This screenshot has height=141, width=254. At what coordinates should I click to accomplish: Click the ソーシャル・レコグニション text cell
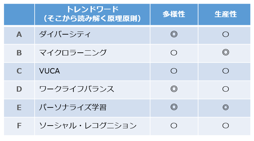coord(92,126)
